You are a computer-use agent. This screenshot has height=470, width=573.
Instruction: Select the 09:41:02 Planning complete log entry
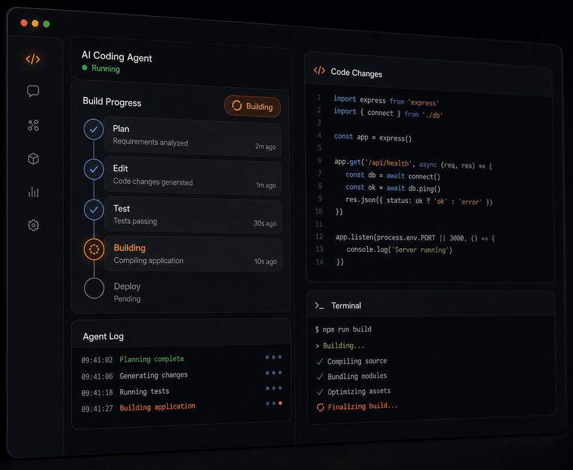point(182,359)
